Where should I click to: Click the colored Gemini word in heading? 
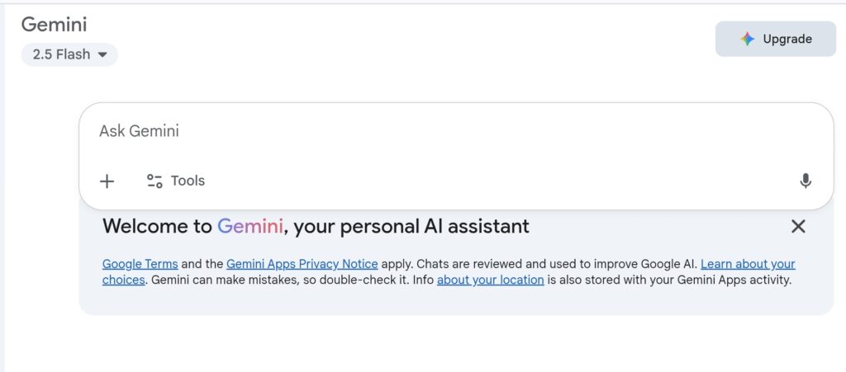pos(250,226)
